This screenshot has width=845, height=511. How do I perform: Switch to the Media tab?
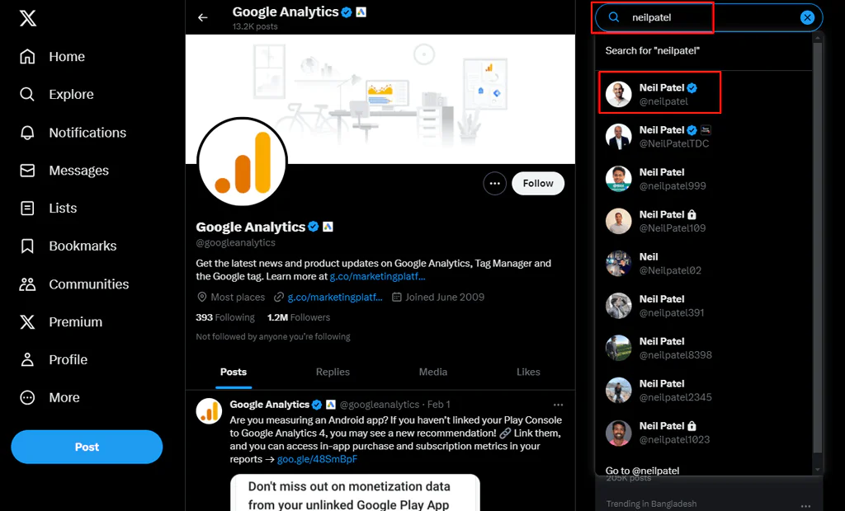pyautogui.click(x=433, y=372)
